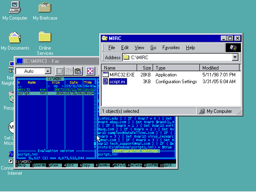Open the View menu in MIRC window
The image size is (256, 192).
(139, 48)
